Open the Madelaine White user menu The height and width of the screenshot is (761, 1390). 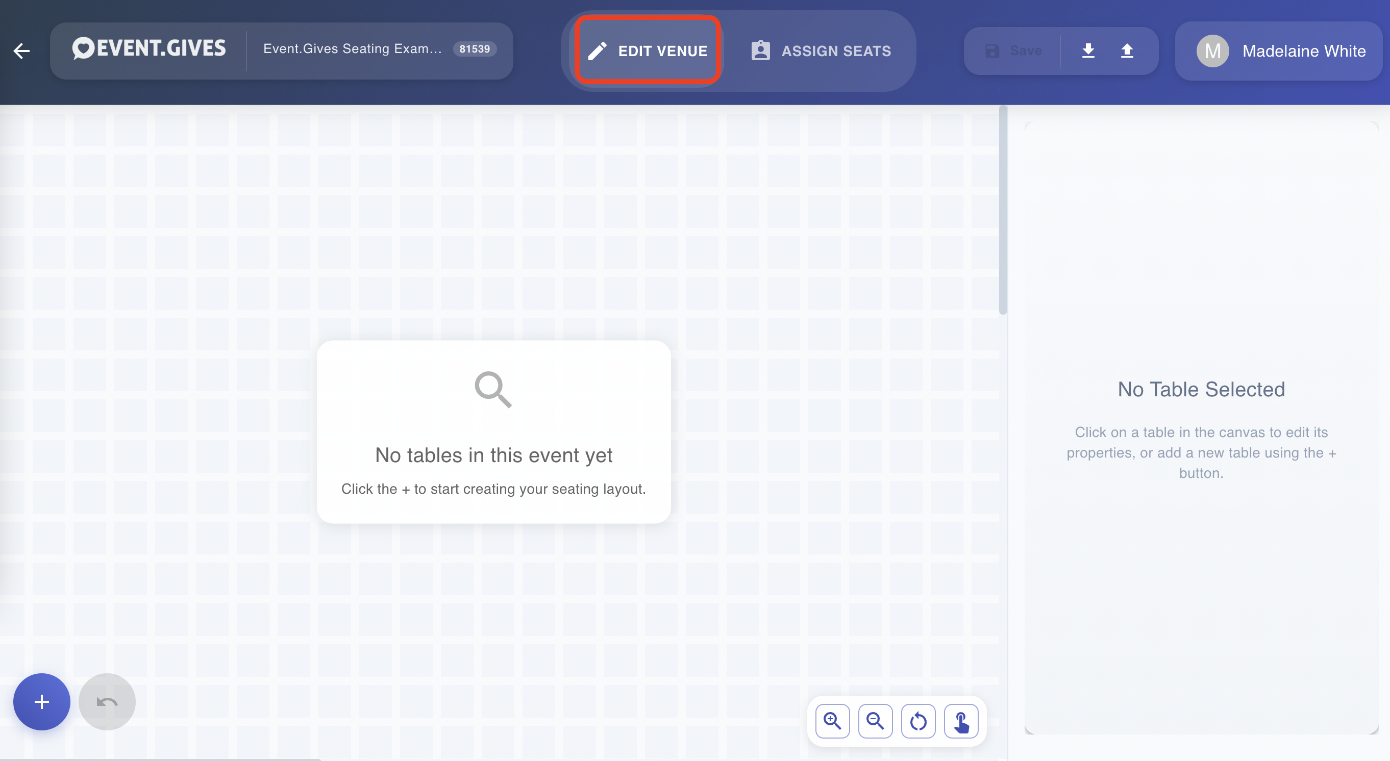pos(1279,50)
